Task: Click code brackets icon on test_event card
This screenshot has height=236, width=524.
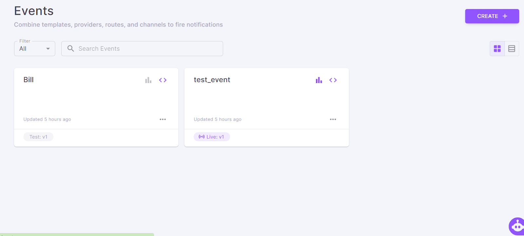Action: 333,80
